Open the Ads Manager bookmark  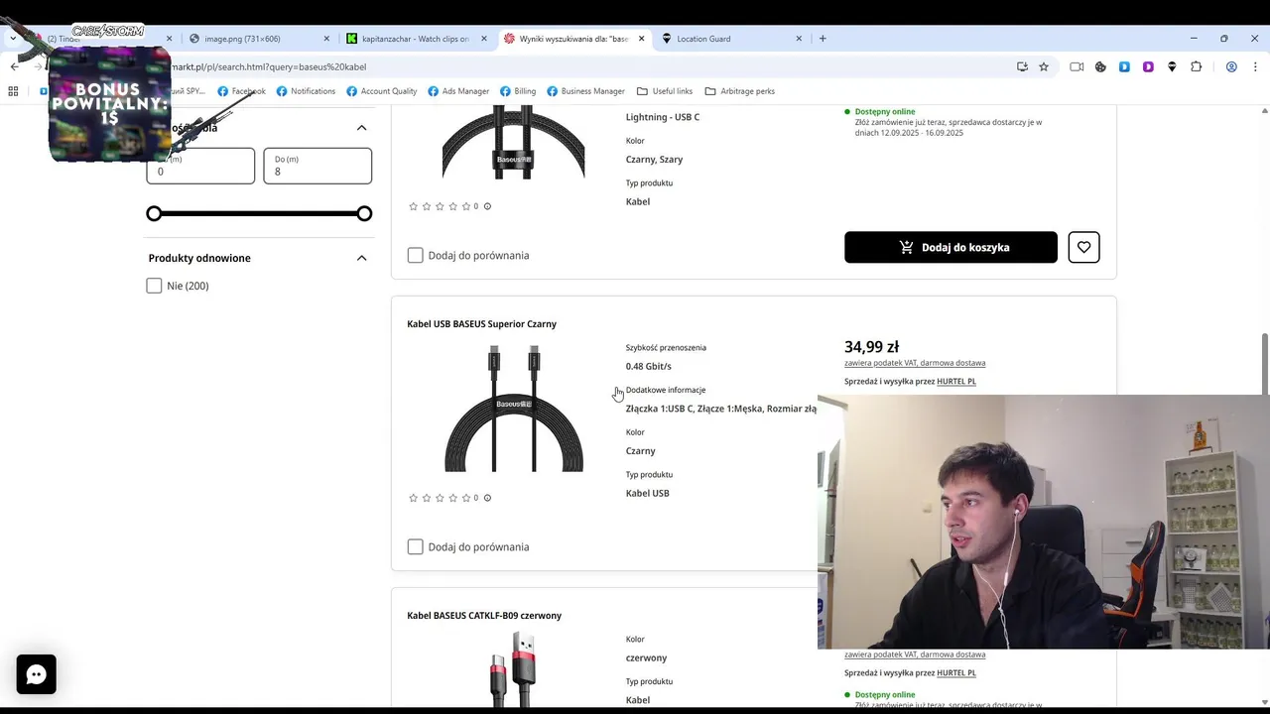click(458, 91)
